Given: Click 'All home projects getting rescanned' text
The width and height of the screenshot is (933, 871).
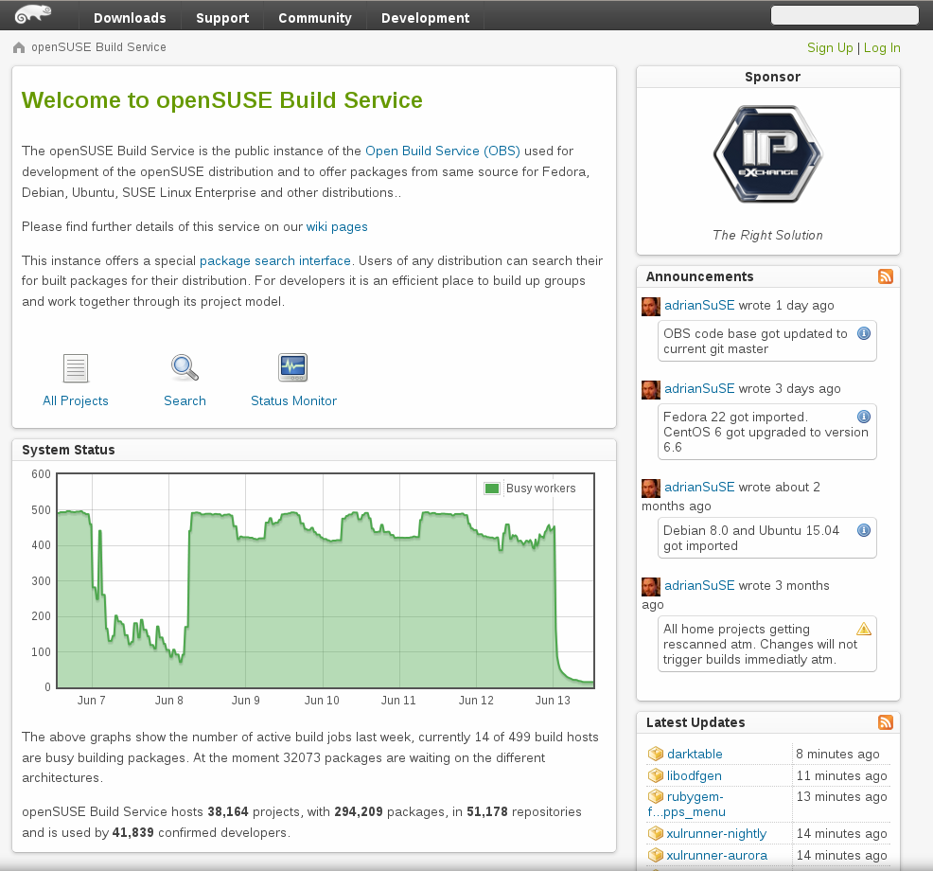Looking at the screenshot, I should tap(760, 644).
